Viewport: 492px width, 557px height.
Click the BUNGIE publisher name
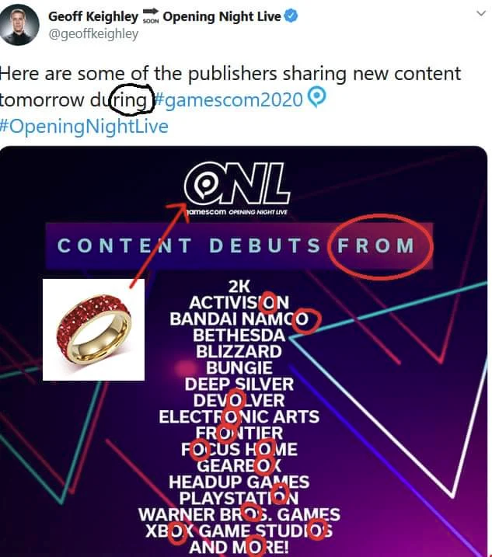point(239,367)
